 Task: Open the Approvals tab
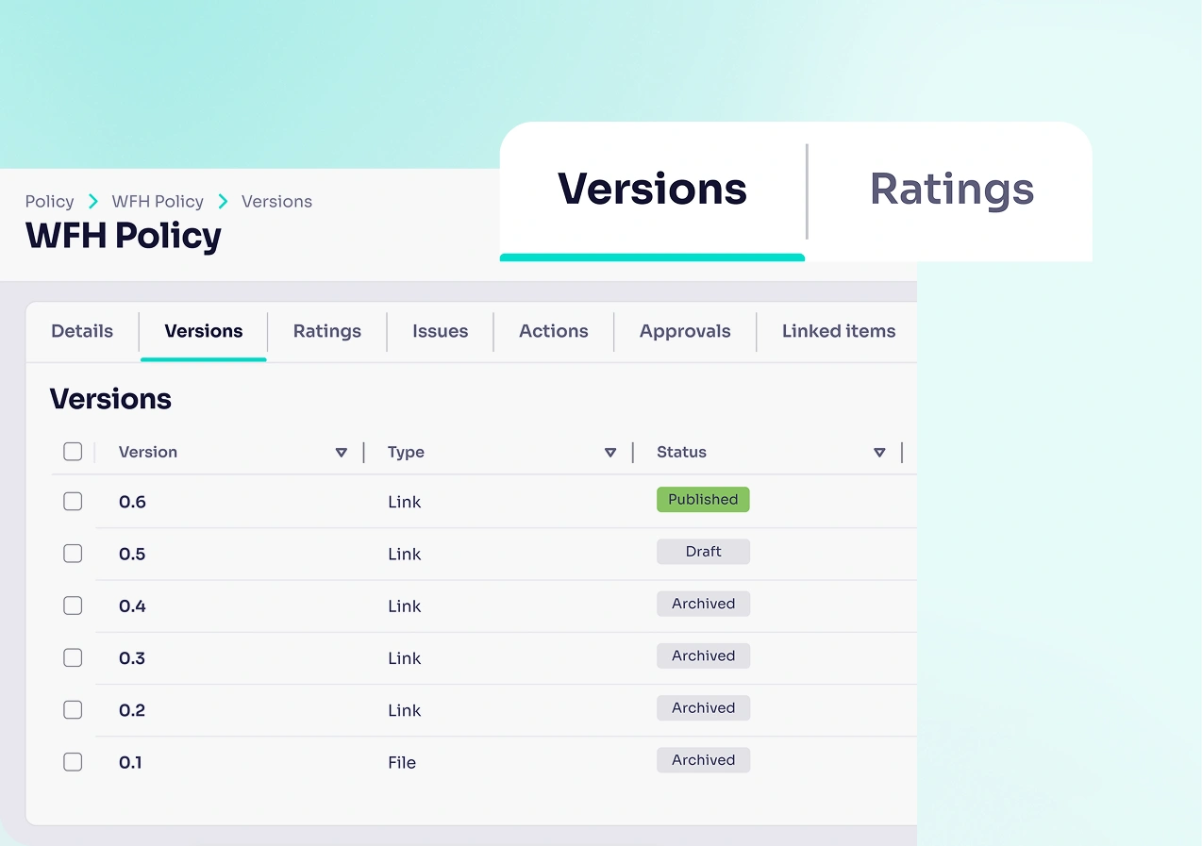pos(685,331)
